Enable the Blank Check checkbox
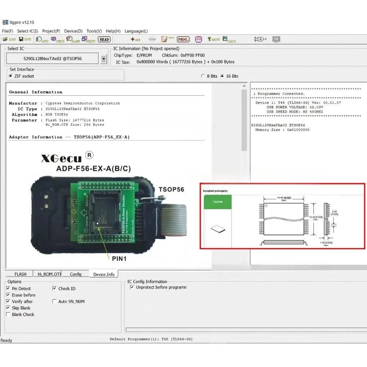 8,314
